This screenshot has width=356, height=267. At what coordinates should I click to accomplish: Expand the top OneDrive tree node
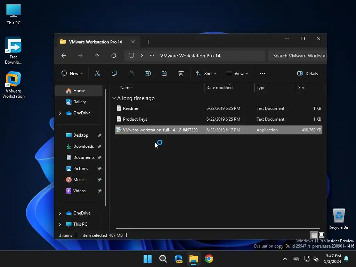point(60,113)
